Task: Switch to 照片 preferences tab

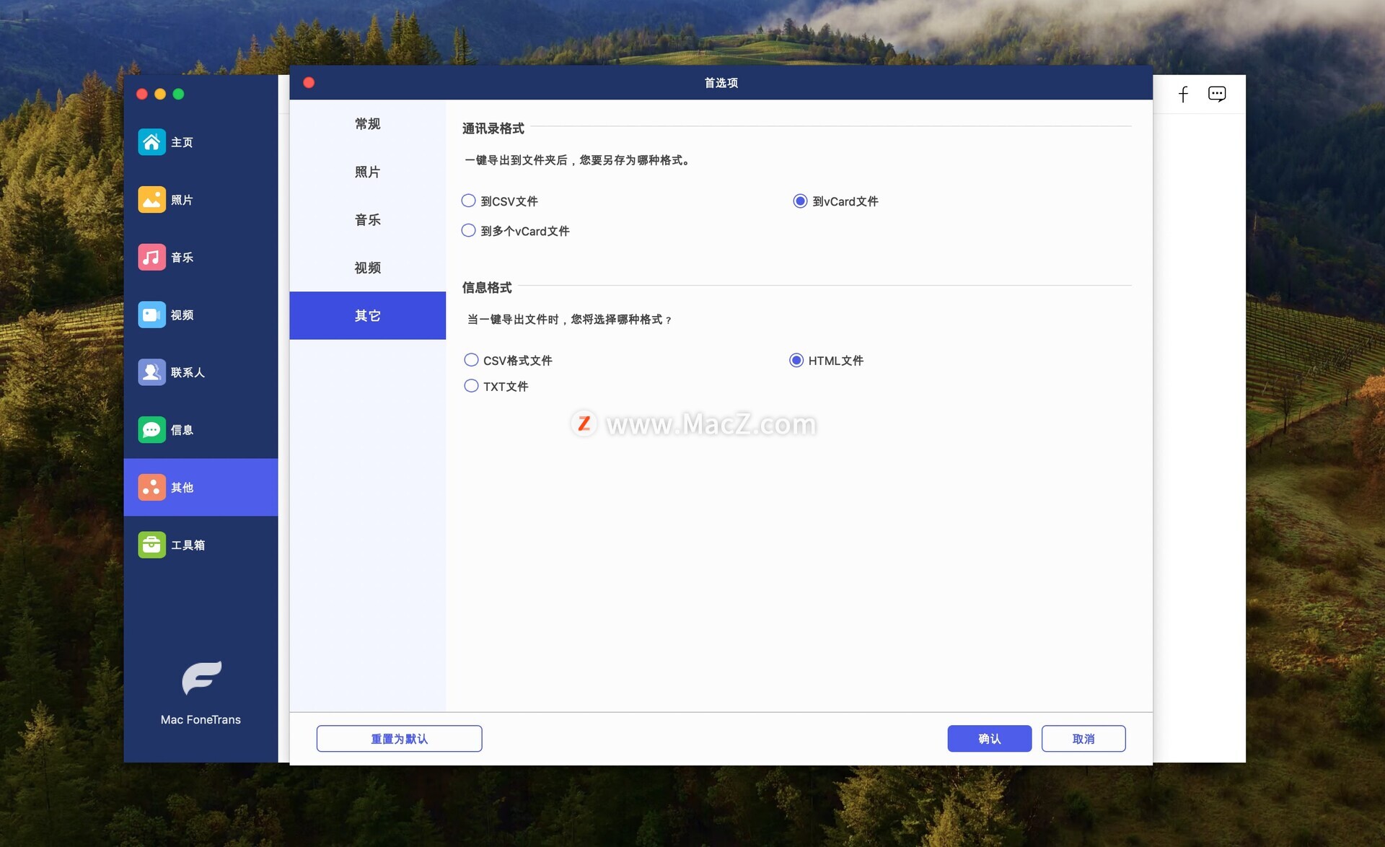Action: point(367,172)
